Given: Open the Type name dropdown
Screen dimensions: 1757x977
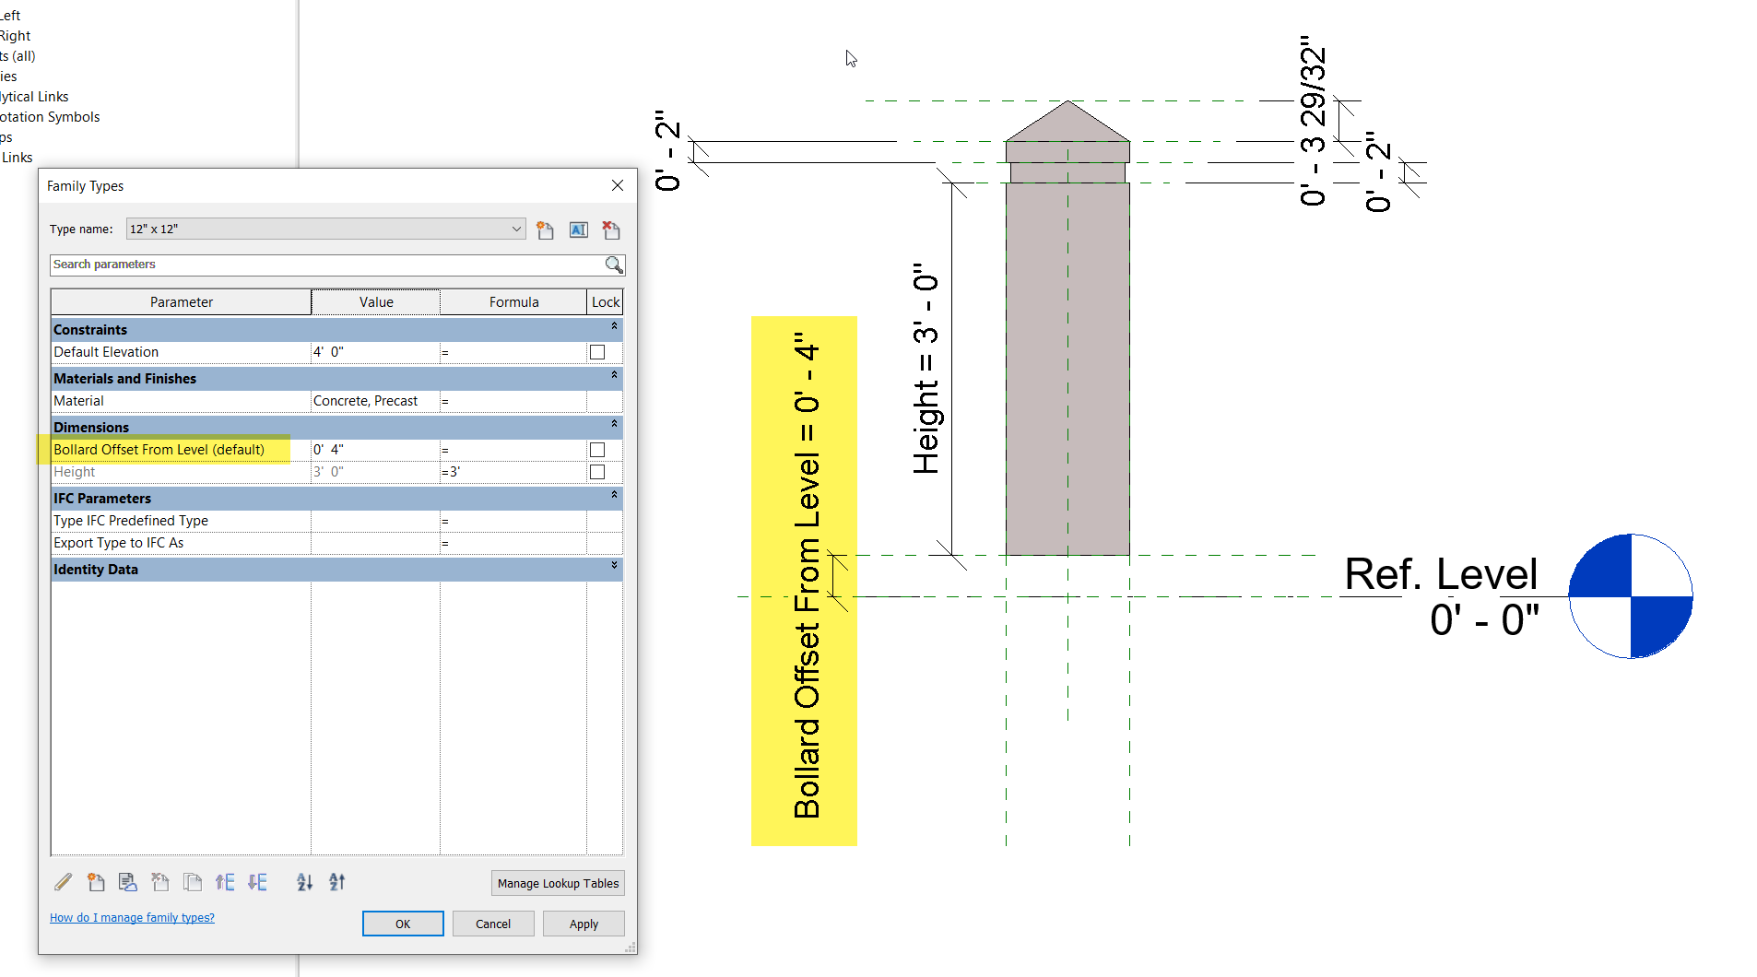Looking at the screenshot, I should pos(515,229).
